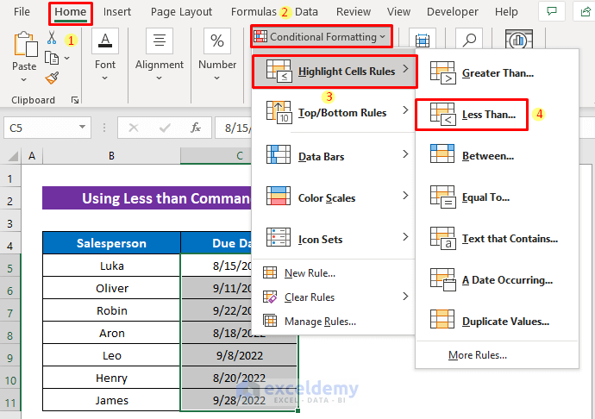Open the Copy options dropdown arrow
This screenshot has height=419, width=595.
point(67,58)
